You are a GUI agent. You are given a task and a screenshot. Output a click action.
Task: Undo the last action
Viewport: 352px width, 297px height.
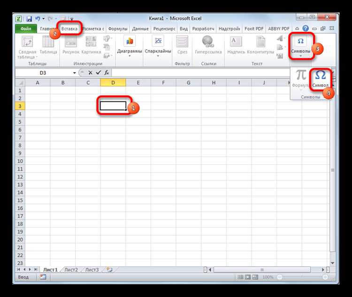click(38, 19)
